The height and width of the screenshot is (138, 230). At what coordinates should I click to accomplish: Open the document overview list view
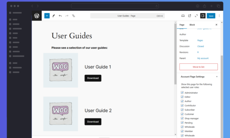tap(74, 16)
